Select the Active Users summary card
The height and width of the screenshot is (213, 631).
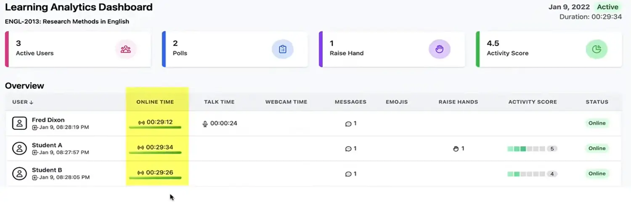tap(78, 49)
